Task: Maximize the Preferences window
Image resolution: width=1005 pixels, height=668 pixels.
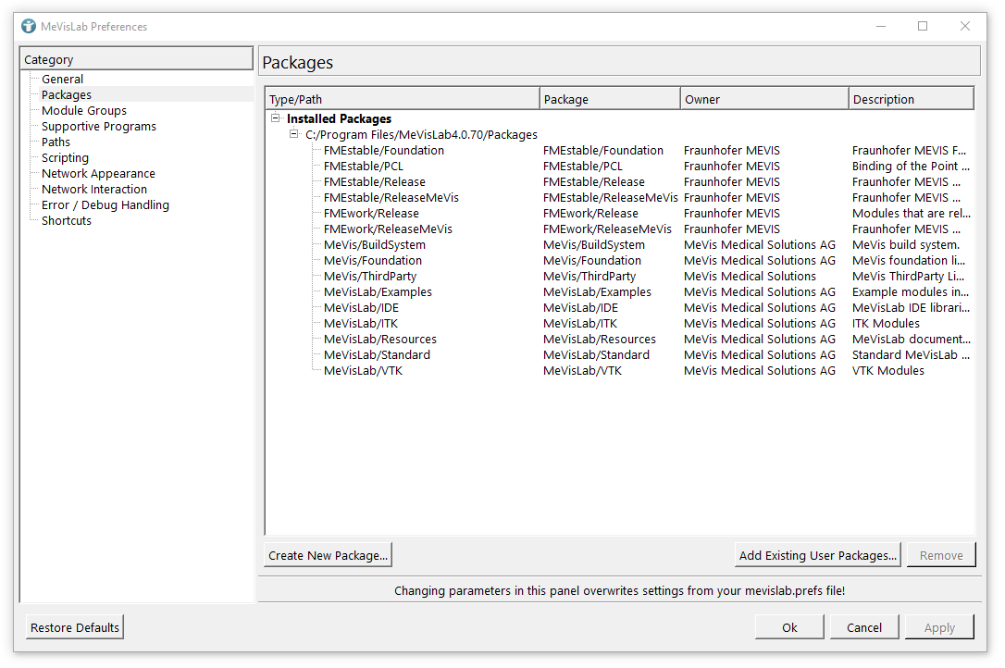Action: point(923,26)
